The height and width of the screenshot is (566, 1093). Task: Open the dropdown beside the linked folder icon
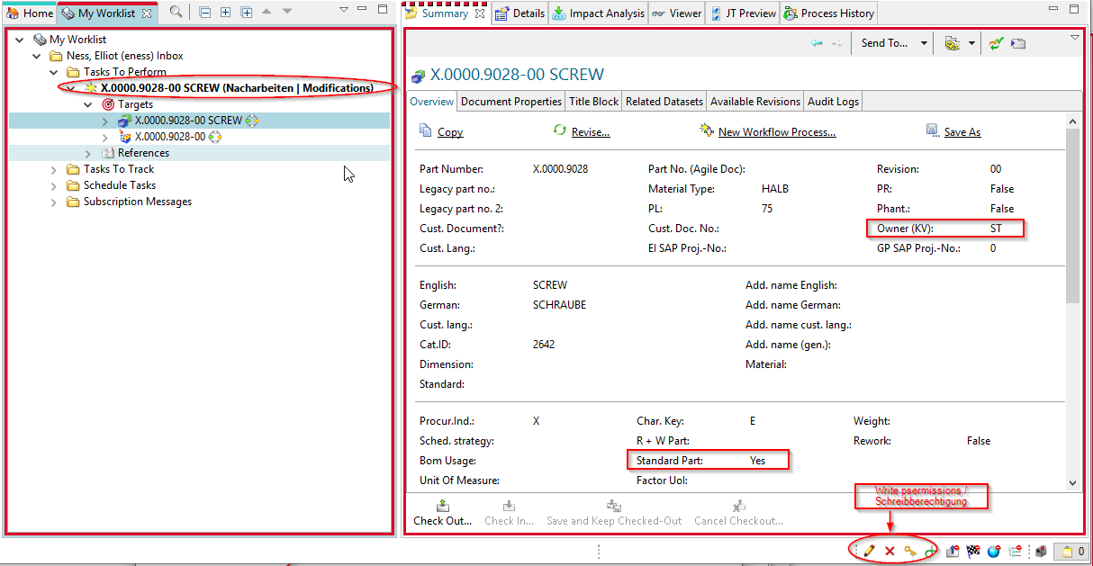click(971, 43)
